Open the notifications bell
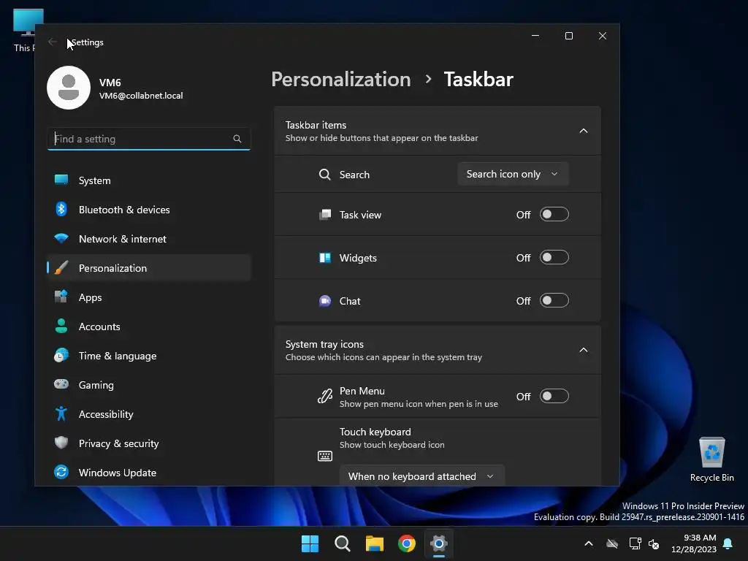 (728, 543)
